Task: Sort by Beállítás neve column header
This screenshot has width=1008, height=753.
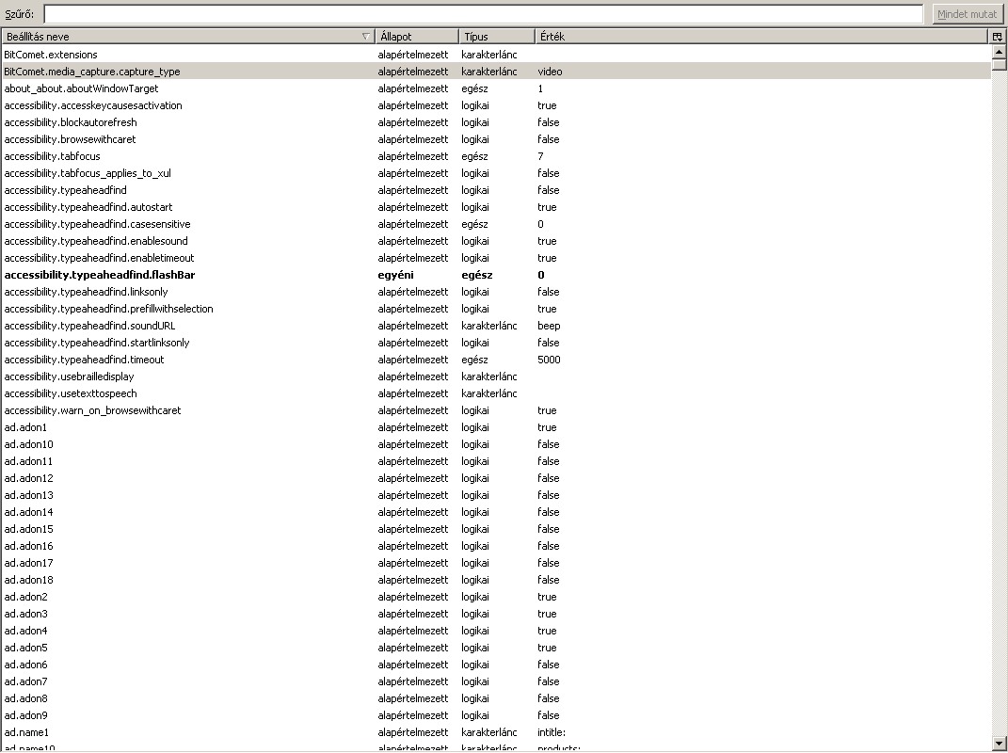Action: (179, 37)
